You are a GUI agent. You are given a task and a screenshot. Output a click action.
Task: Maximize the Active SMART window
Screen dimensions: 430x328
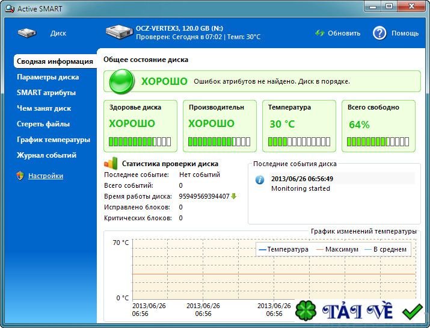[x=389, y=6]
